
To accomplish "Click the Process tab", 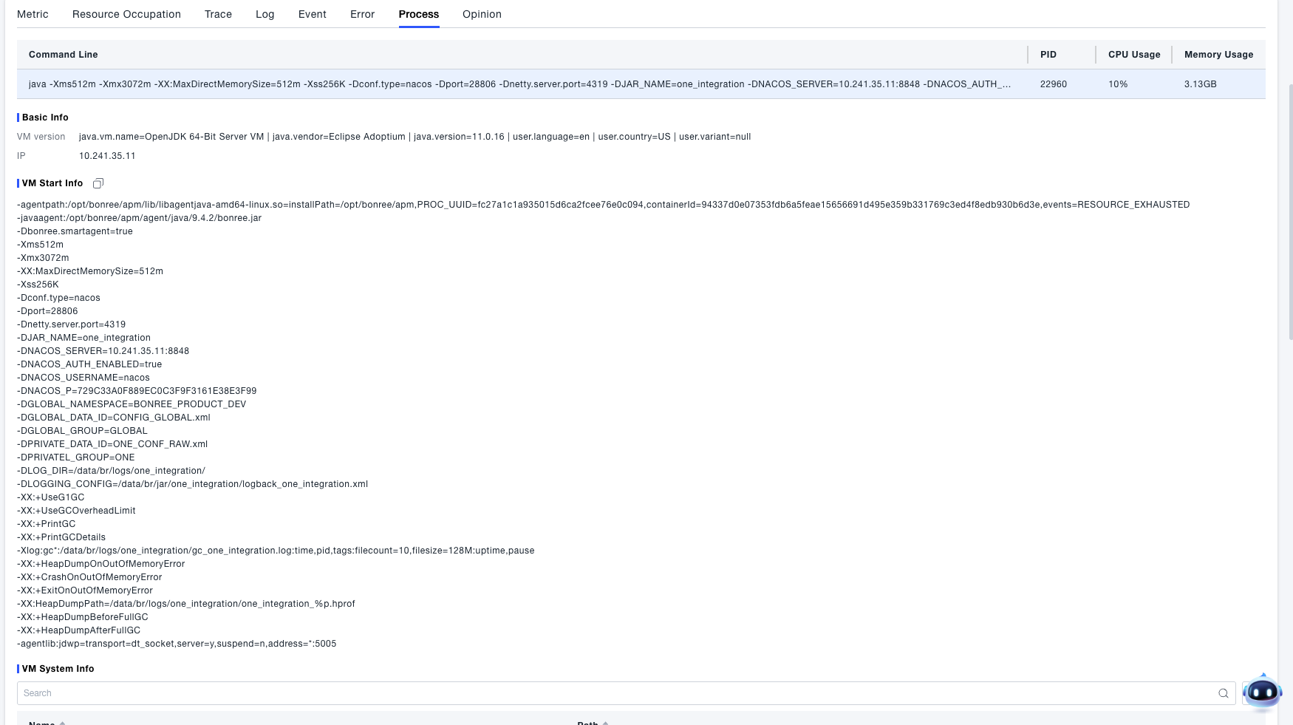I will [418, 14].
